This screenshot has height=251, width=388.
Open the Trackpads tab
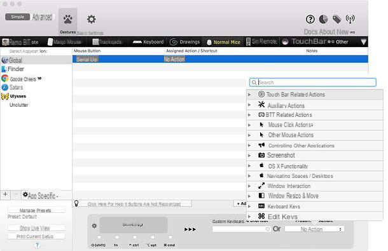[107, 42]
